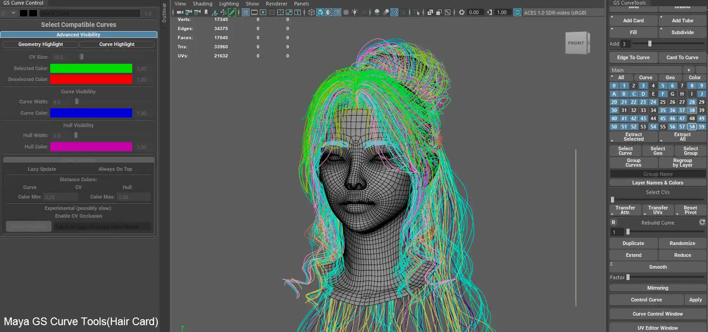708x332 pixels.
Task: Toggle the grid display in the viewport
Action: click(x=246, y=12)
